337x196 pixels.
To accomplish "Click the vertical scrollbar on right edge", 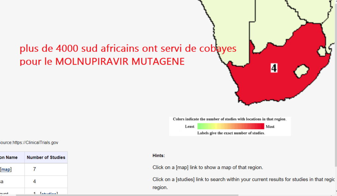I will [x=335, y=99].
